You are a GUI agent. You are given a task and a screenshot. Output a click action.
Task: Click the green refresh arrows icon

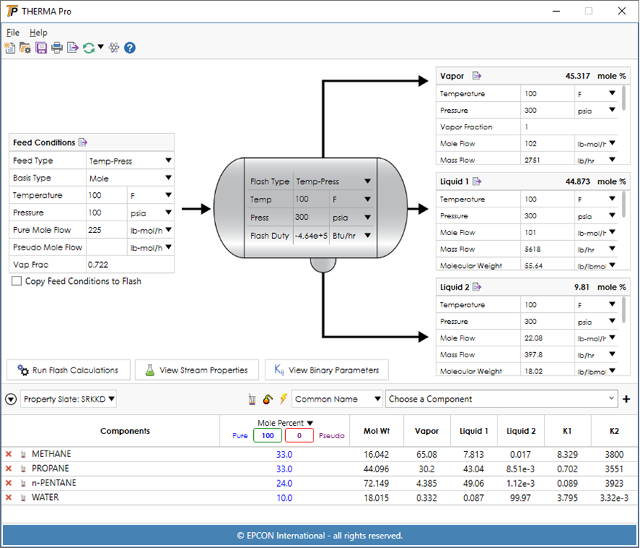pyautogui.click(x=89, y=48)
